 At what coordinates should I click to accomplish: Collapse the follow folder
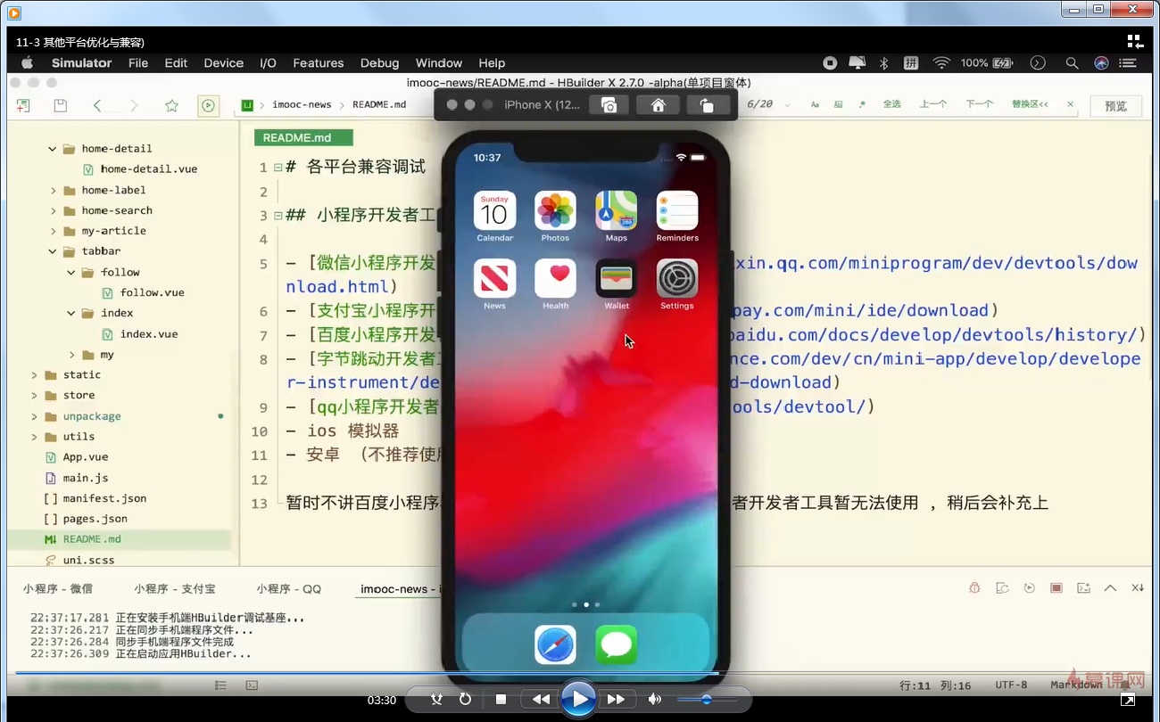point(71,273)
